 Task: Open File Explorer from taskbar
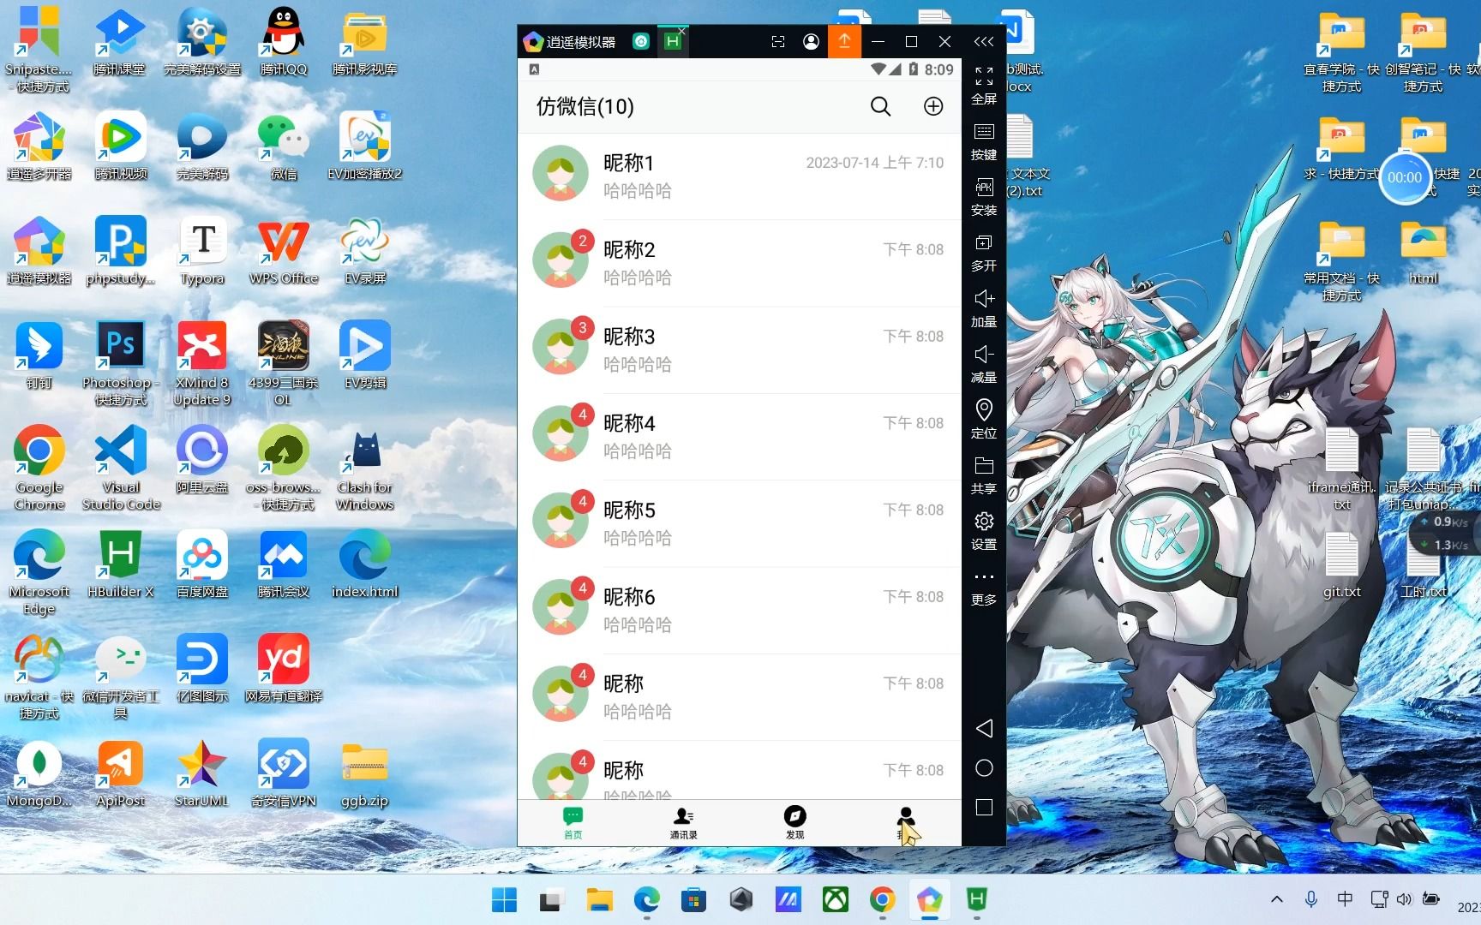599,899
